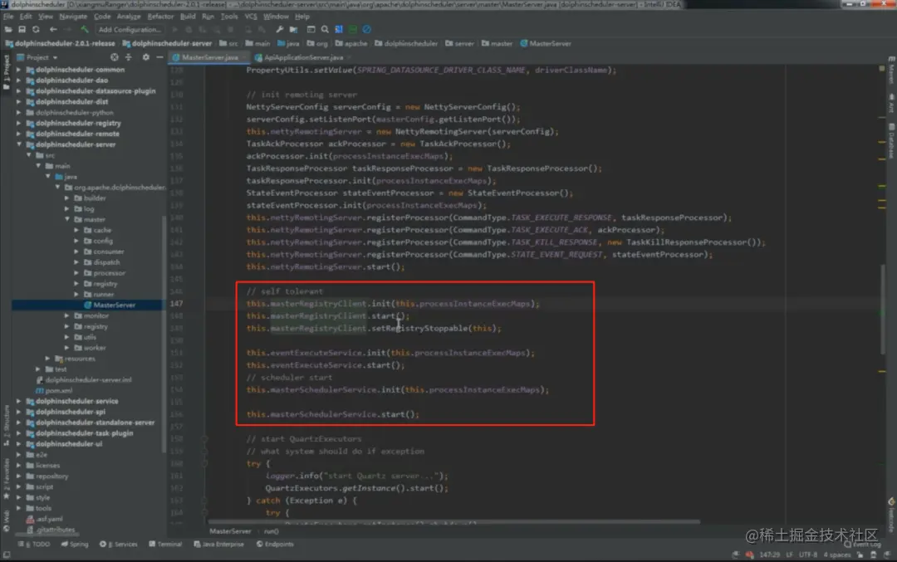
Task: Open the Add Configuration dropdown
Action: point(130,29)
